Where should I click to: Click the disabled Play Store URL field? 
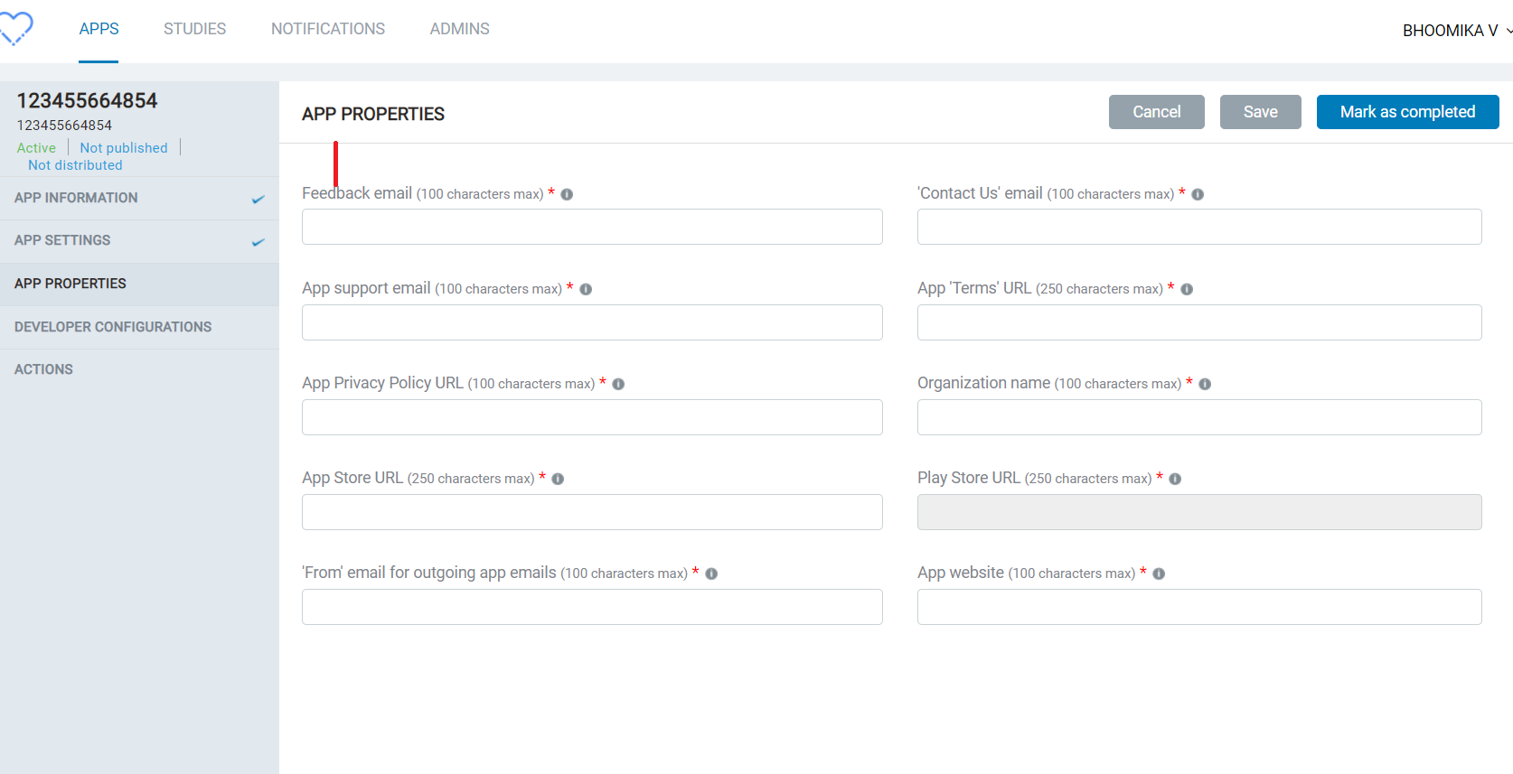(1199, 512)
